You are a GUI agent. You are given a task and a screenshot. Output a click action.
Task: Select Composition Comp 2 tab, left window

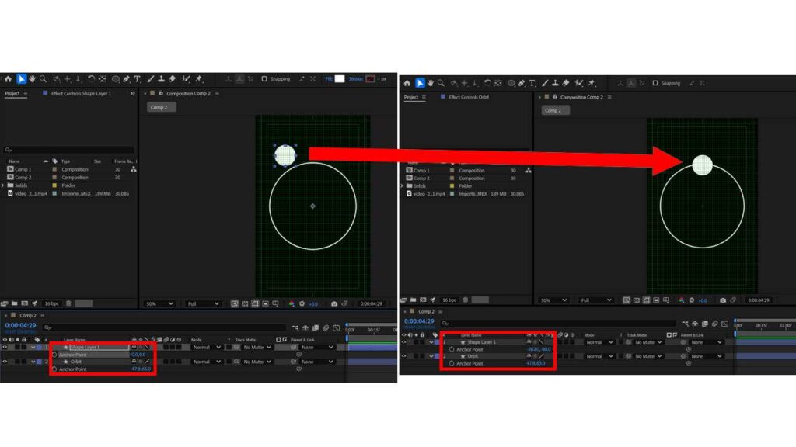click(x=188, y=94)
